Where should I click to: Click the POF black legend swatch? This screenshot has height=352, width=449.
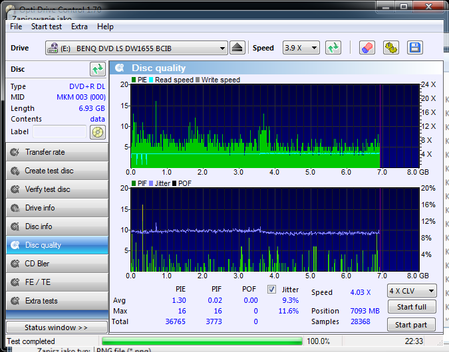point(174,183)
